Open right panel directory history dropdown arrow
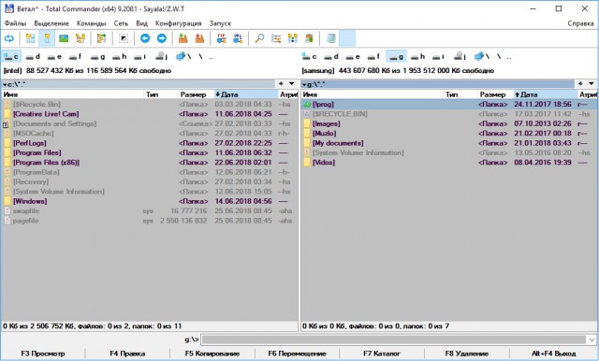 click(x=592, y=84)
